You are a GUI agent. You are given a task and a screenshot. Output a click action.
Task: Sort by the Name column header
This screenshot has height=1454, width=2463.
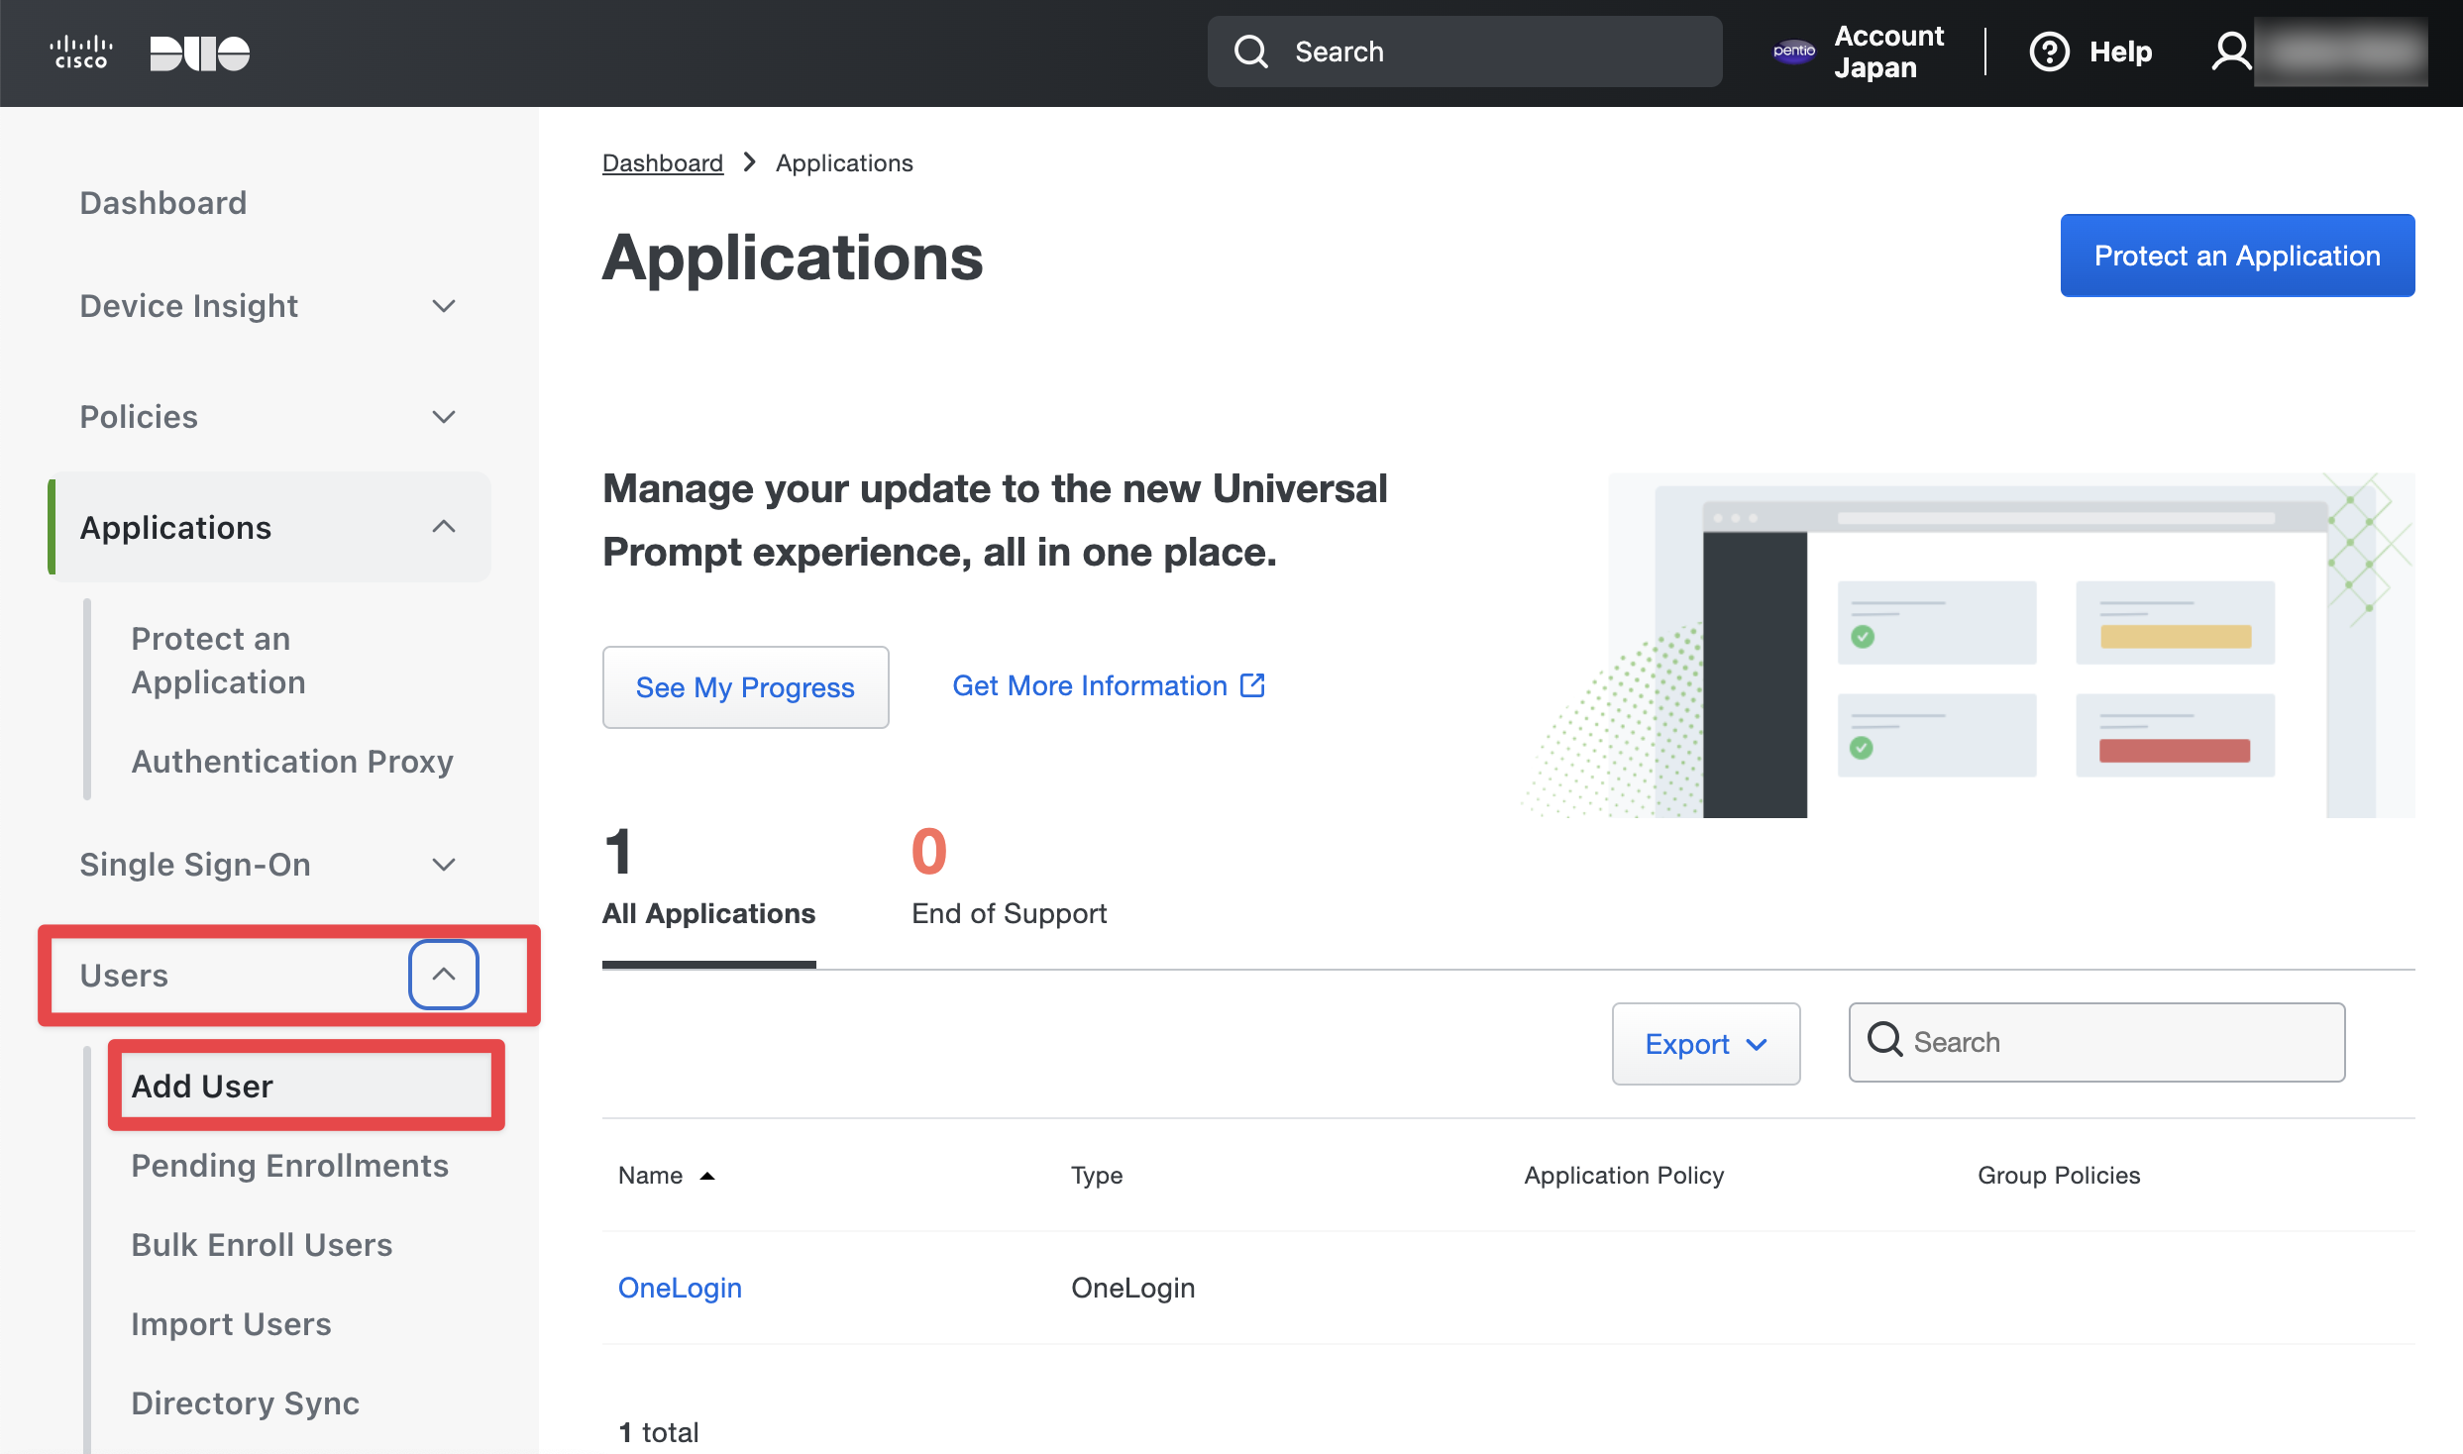(x=650, y=1176)
